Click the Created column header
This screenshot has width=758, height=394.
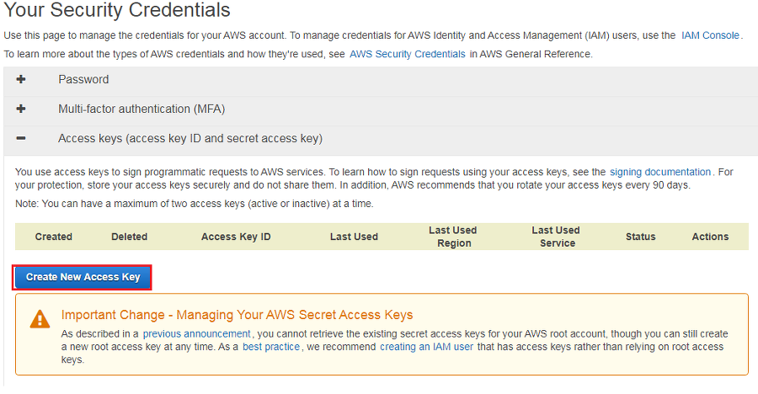click(x=54, y=237)
